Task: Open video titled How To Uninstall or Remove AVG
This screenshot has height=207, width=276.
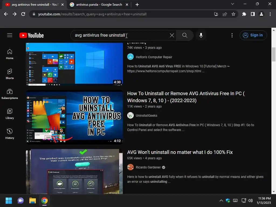Action: (186, 97)
